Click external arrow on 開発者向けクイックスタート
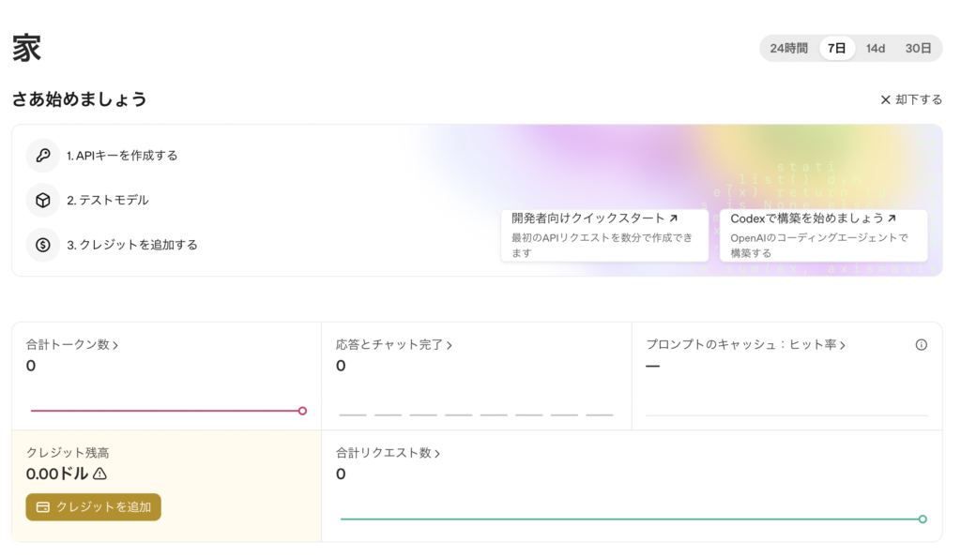 (x=674, y=218)
